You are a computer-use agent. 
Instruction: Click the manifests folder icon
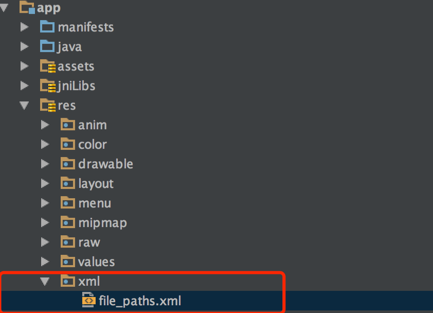tap(47, 27)
